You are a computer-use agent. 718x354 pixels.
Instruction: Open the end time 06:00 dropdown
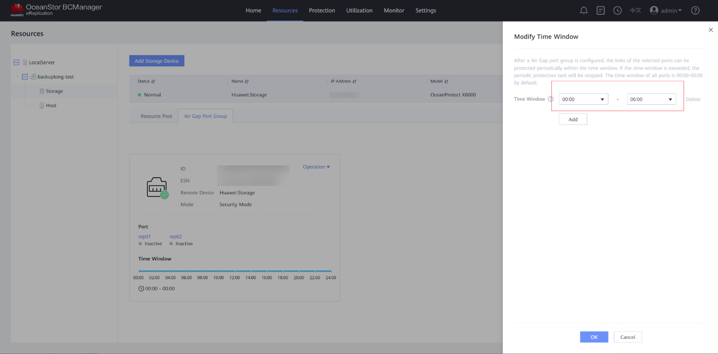[x=651, y=99]
